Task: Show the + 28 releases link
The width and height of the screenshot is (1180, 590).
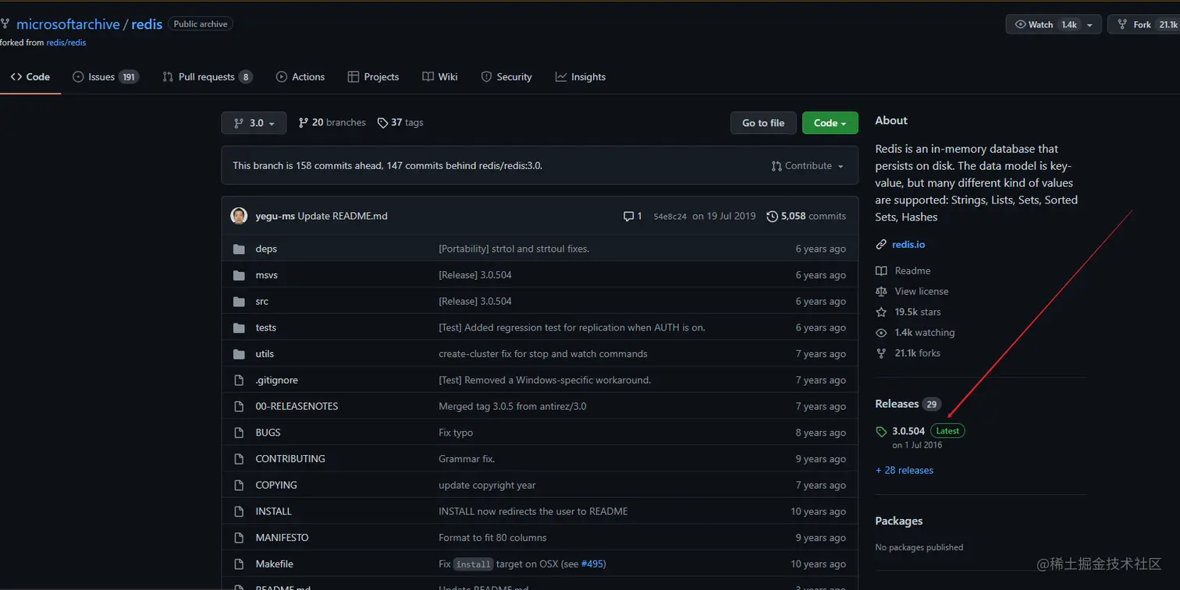Action: [x=905, y=471]
